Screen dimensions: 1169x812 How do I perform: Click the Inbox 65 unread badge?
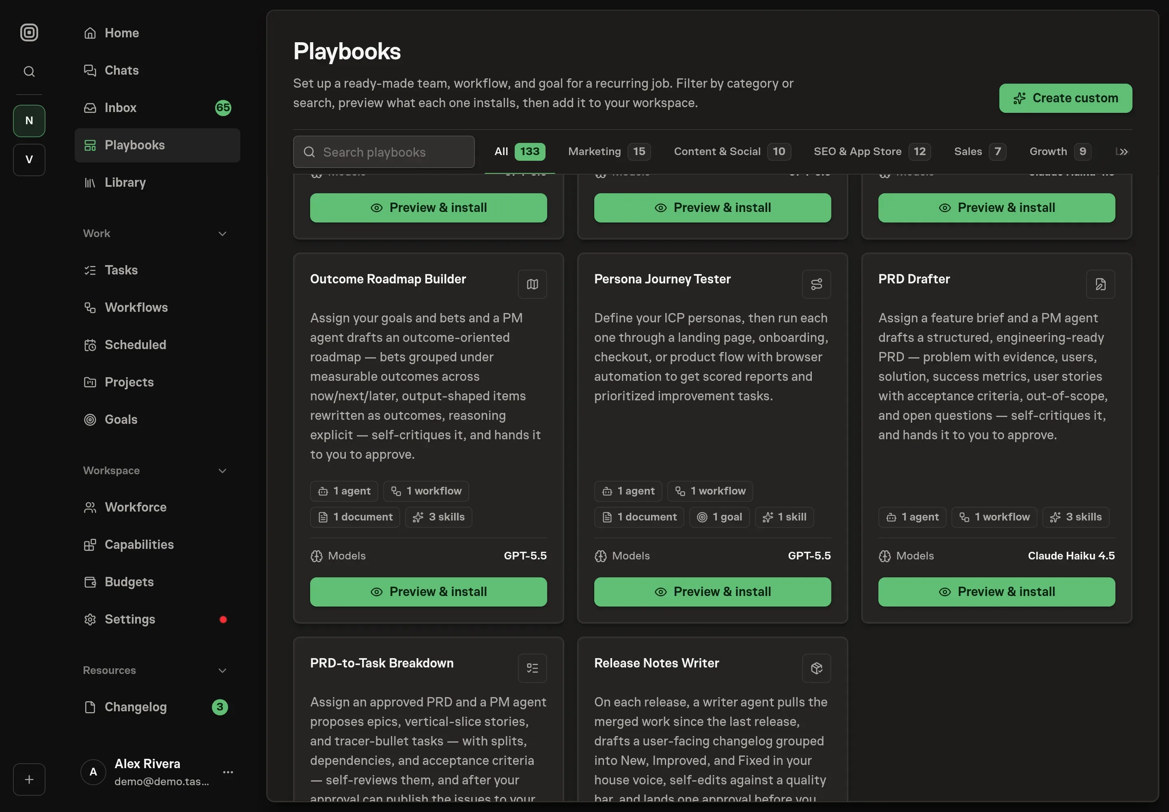point(223,108)
